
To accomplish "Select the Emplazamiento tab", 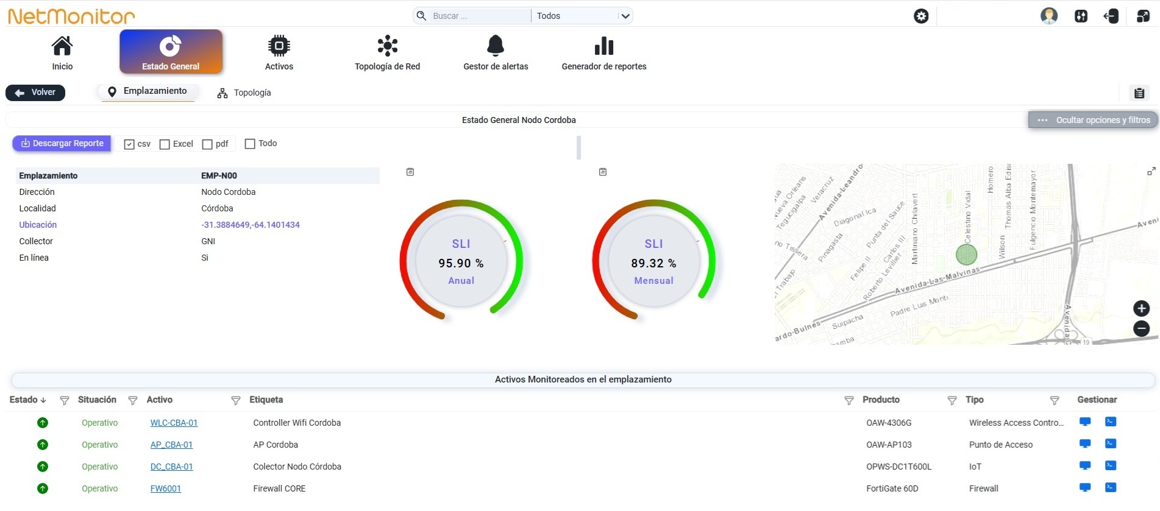I will coord(148,91).
